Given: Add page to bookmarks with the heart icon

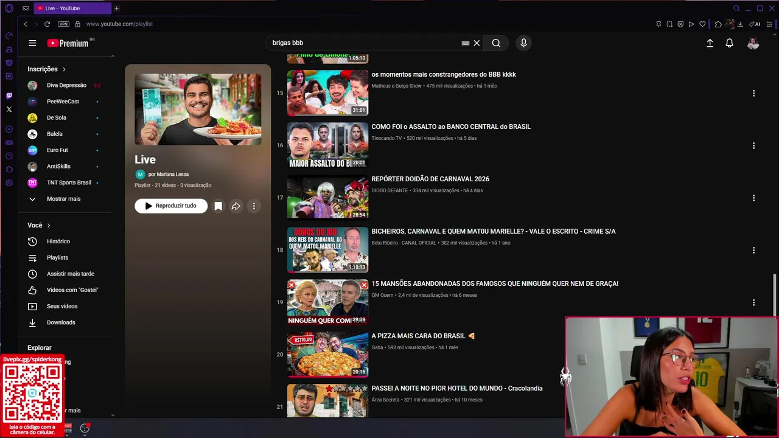Looking at the screenshot, I should (702, 24).
